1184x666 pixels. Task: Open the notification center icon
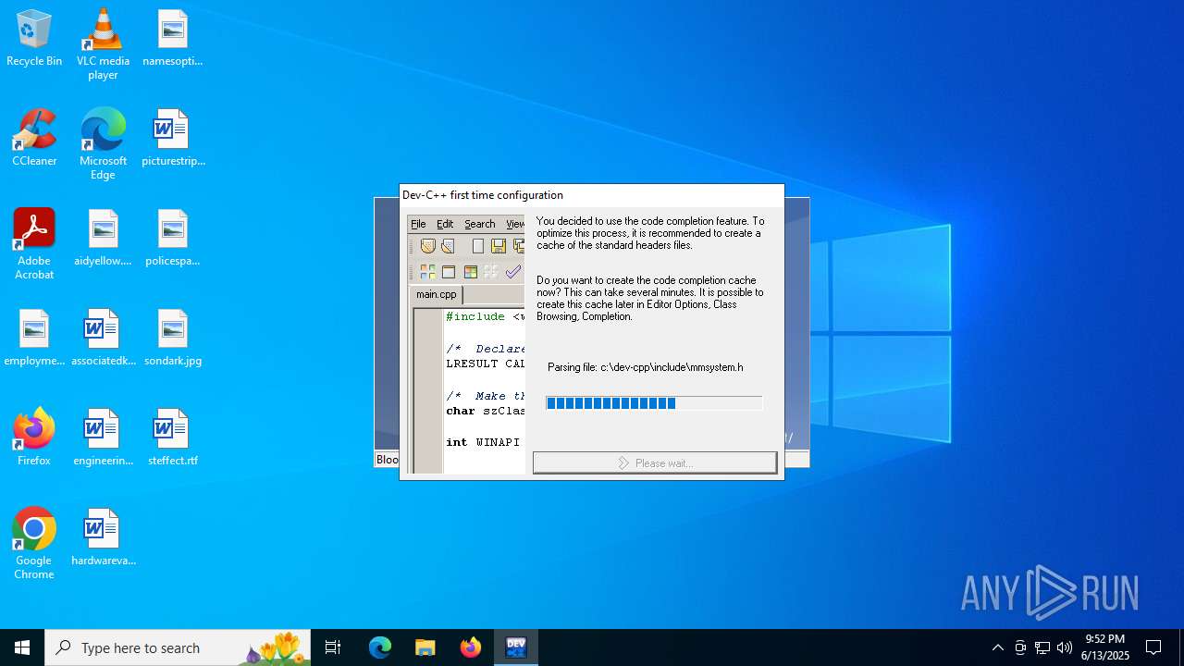[1154, 647]
